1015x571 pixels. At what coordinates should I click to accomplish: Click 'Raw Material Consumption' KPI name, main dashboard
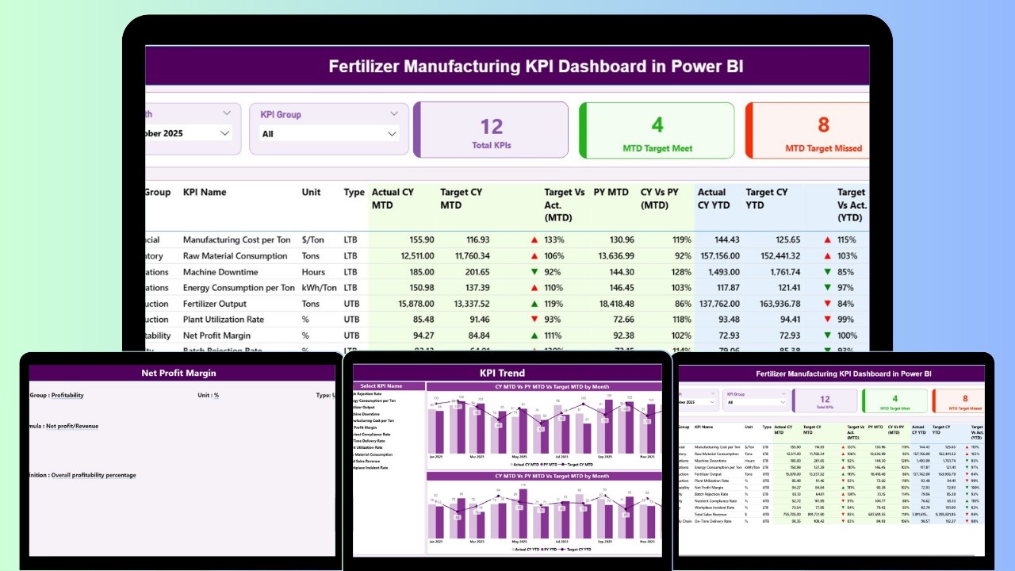point(235,255)
